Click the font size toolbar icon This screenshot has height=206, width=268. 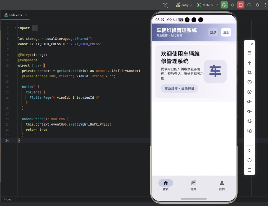tap(165, 5)
